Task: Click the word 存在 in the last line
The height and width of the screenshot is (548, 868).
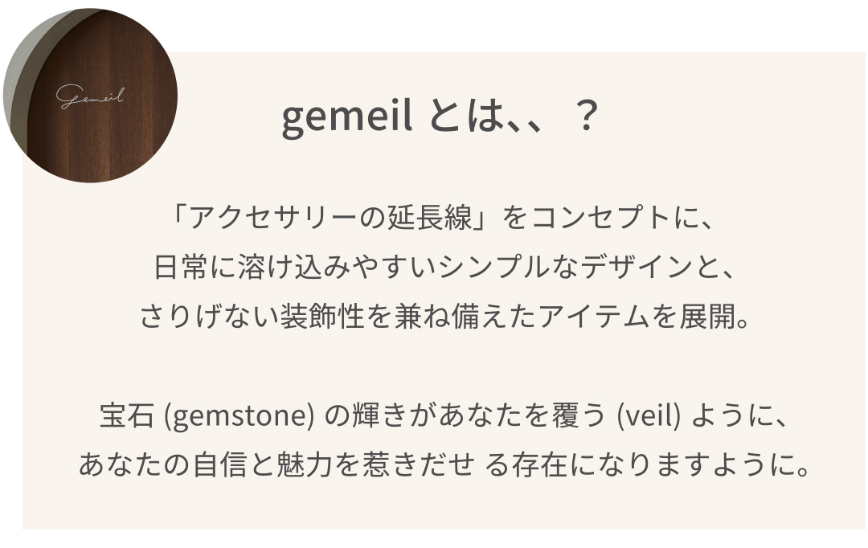Action: [x=535, y=466]
